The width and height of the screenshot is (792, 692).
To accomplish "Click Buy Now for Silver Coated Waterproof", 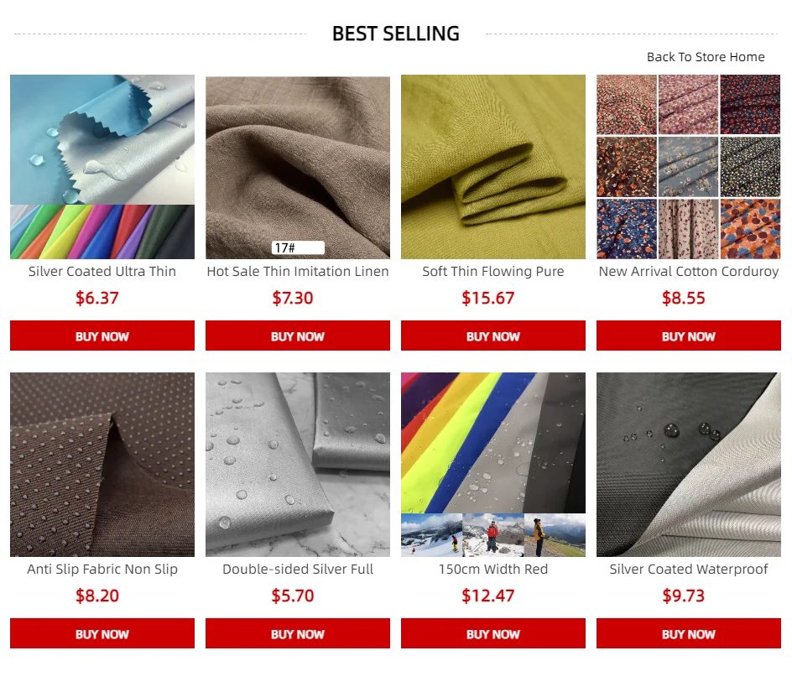I will (x=689, y=633).
